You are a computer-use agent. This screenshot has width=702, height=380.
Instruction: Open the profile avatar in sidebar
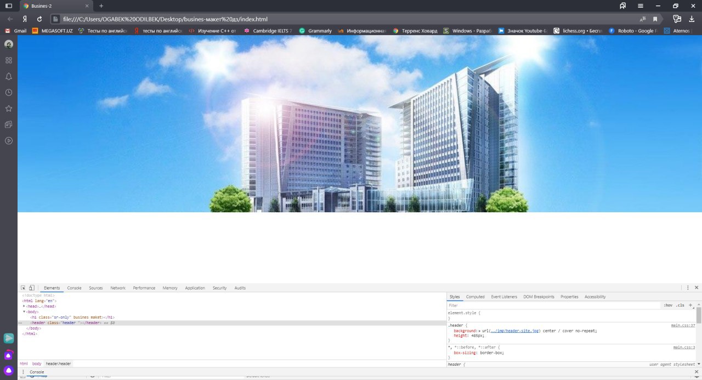tap(9, 44)
